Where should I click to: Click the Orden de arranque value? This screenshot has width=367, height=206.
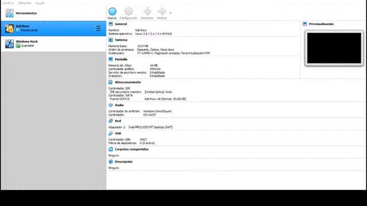tap(155, 50)
